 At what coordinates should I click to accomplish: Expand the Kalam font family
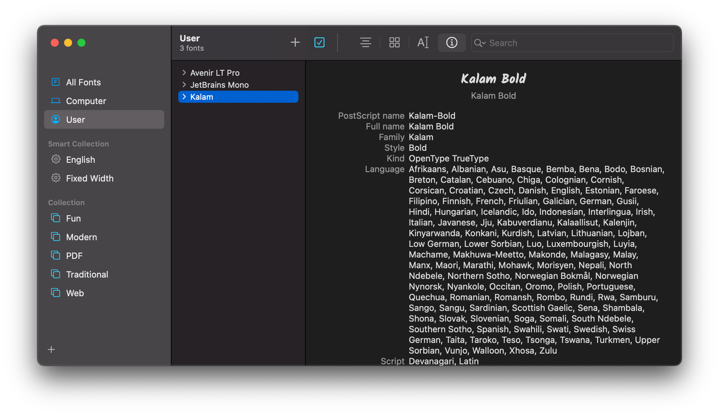tap(184, 97)
